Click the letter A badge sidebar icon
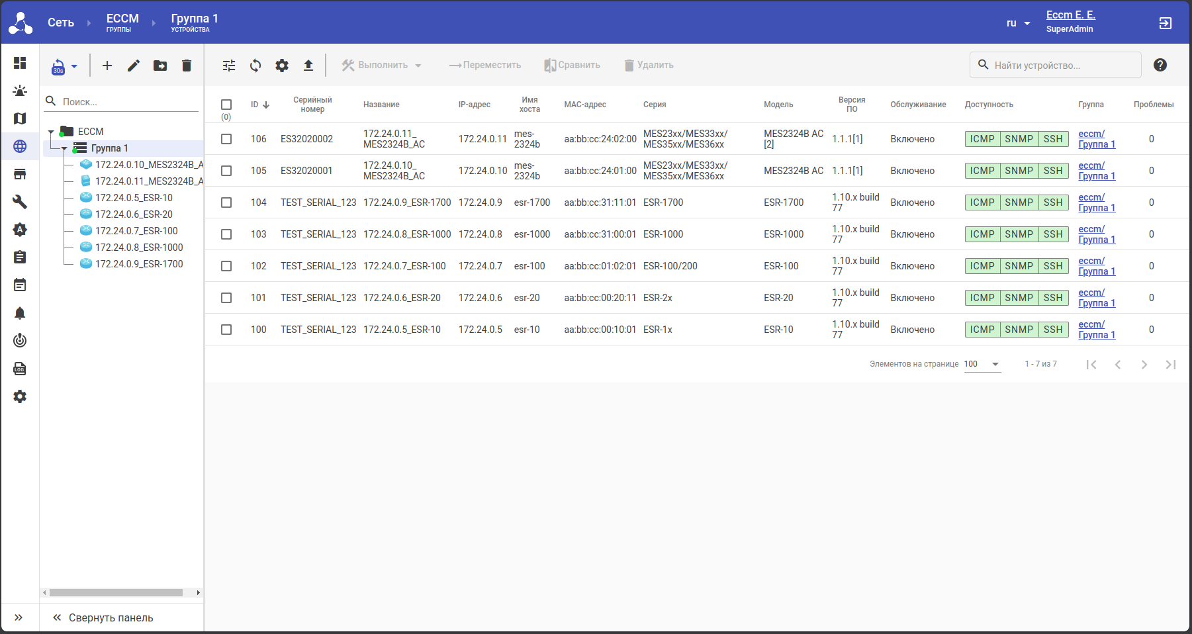 20,230
